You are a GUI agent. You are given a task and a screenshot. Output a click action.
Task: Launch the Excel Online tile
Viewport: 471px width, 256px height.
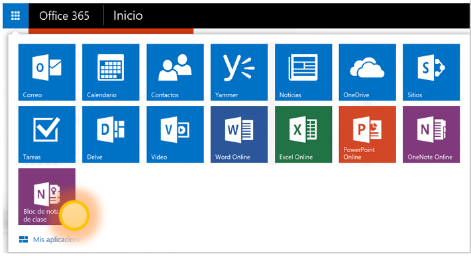click(303, 134)
